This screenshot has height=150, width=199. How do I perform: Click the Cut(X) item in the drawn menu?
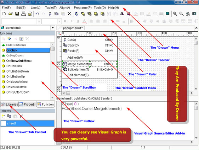90,40
